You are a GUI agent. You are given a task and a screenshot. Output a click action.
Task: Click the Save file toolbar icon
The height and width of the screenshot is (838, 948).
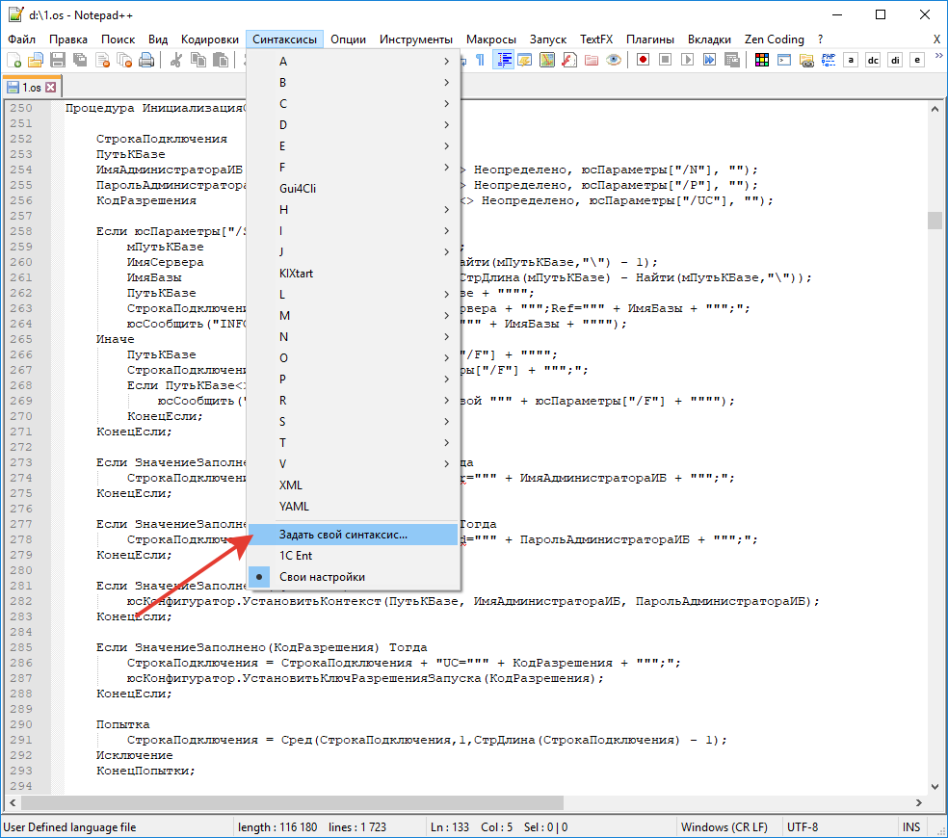(x=57, y=60)
